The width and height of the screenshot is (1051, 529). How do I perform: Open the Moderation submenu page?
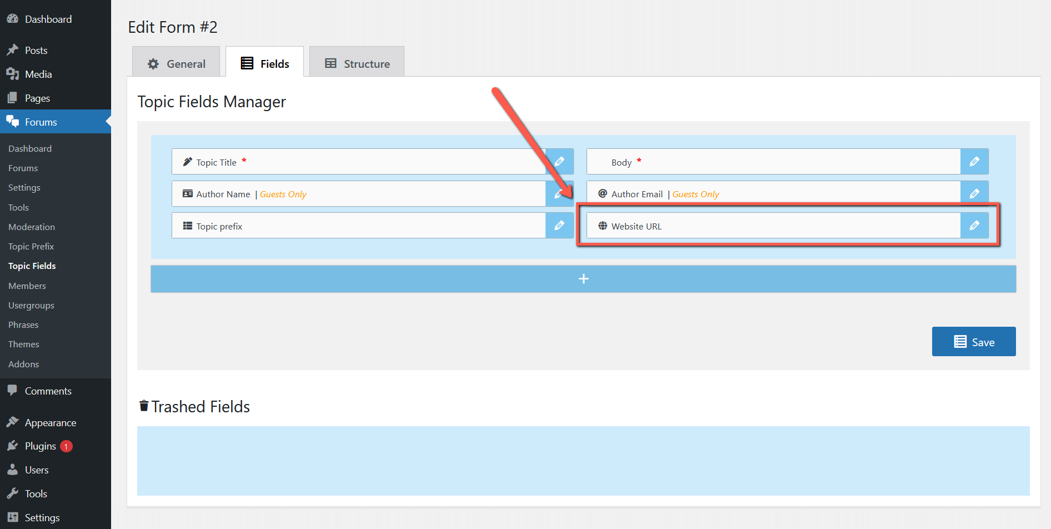32,227
